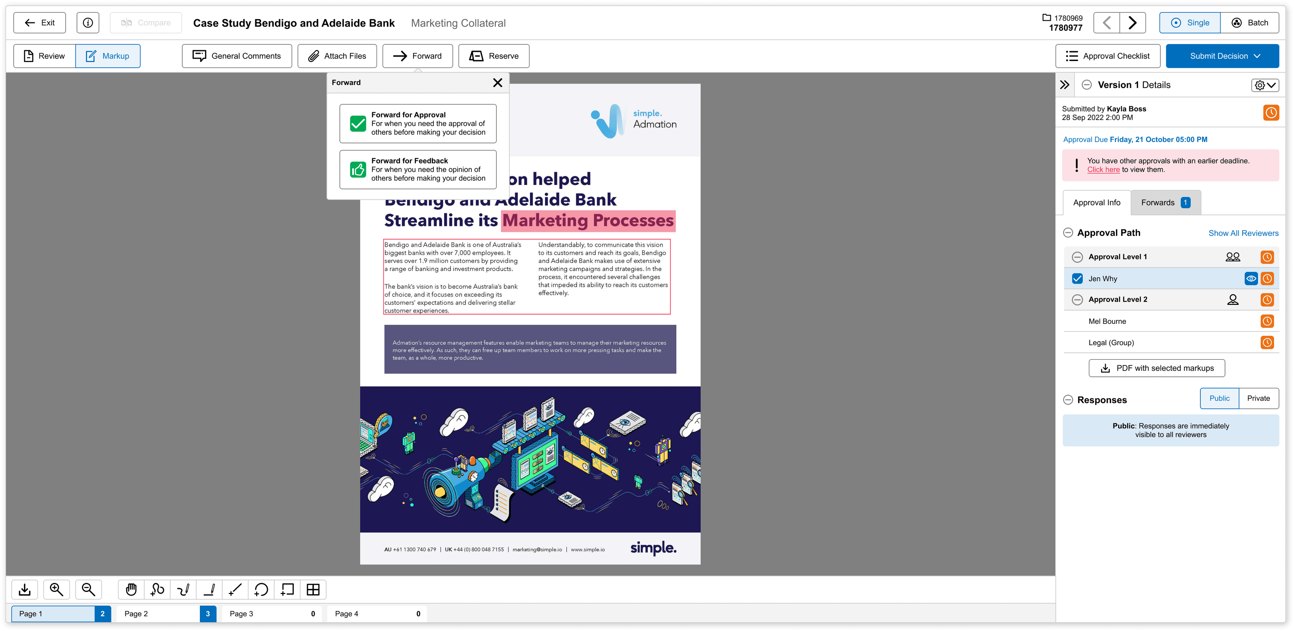This screenshot has height=631, width=1294.
Task: Zoom out with the magnifier minus tool
Action: 88,589
